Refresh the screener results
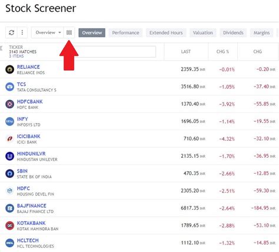Screen dimensions: 279x252 click(x=11, y=32)
